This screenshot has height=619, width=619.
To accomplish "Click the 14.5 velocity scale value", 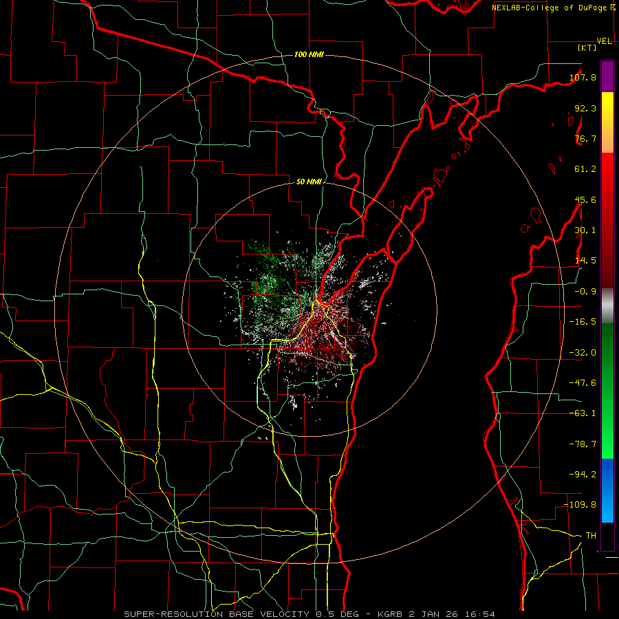I will tap(585, 261).
